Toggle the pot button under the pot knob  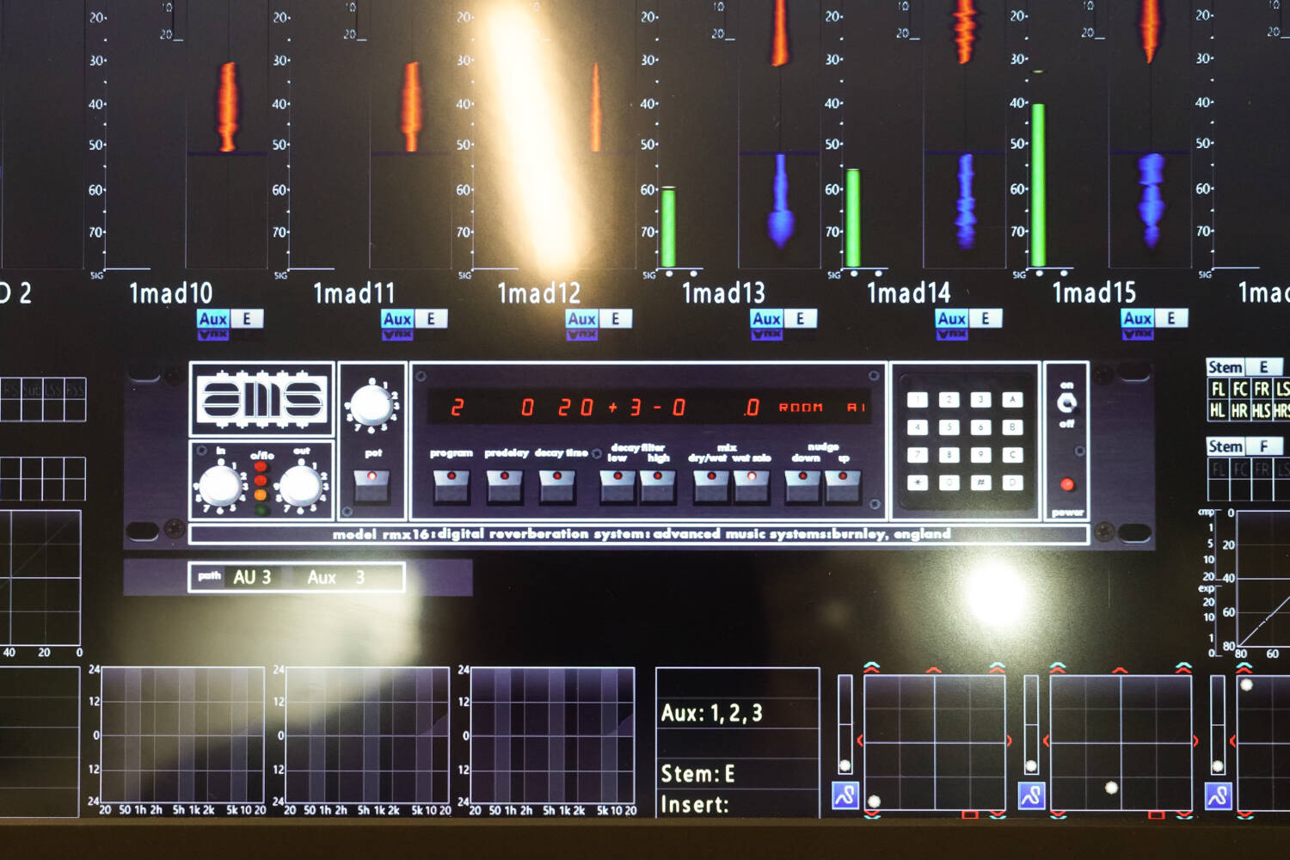(372, 487)
